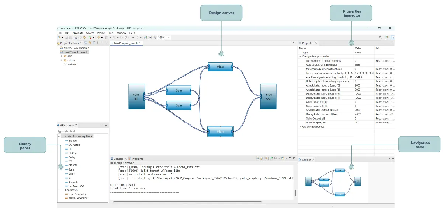Image resolution: width=443 pixels, height=214 pixels.
Task: Open the Run menu
Action: tap(111, 33)
